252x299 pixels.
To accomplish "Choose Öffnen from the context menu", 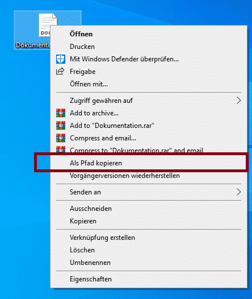I will [81, 34].
